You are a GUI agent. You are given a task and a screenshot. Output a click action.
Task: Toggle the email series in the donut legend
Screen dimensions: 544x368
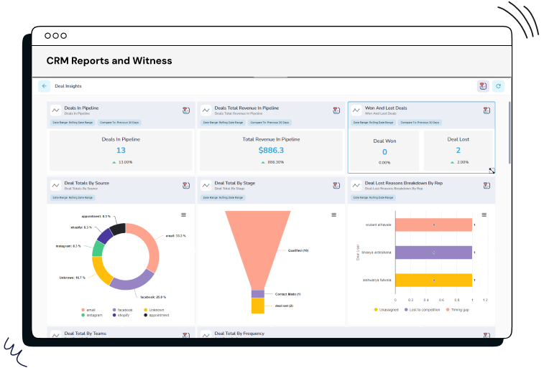[x=88, y=310]
